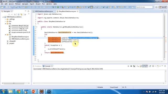
Task: Click Remove All Terminated Launches icon
Action: click(x=134, y=66)
